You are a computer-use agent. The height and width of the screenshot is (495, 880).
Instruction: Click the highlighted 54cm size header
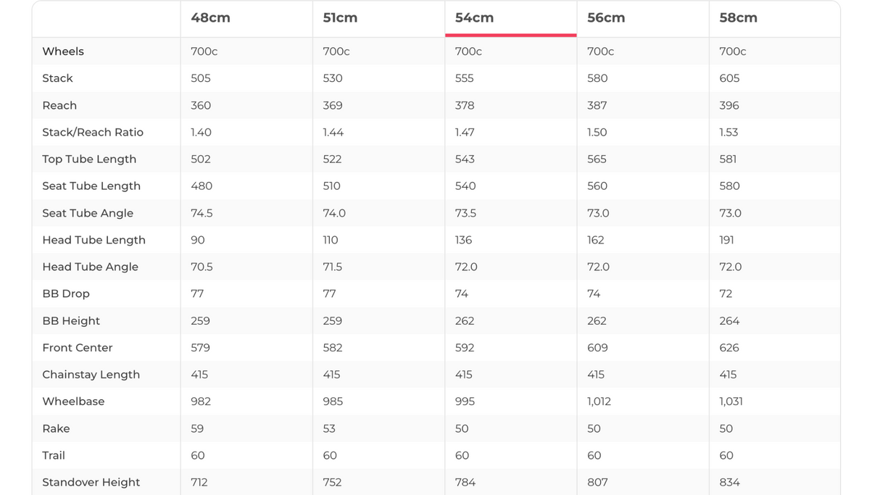(x=474, y=18)
